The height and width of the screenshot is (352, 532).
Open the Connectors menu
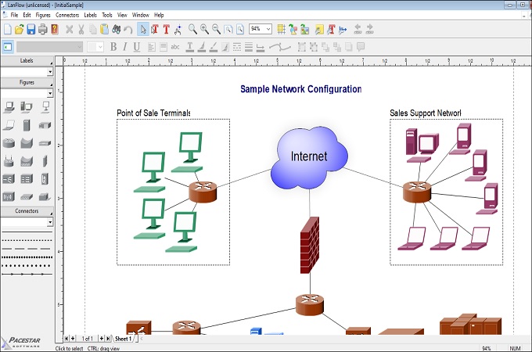66,15
